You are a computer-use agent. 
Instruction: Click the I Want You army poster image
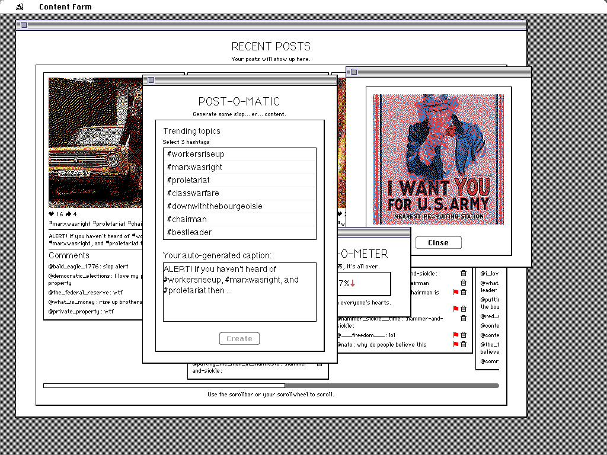tap(438, 159)
